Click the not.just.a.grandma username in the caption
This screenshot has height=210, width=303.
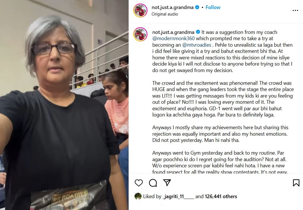173,32
